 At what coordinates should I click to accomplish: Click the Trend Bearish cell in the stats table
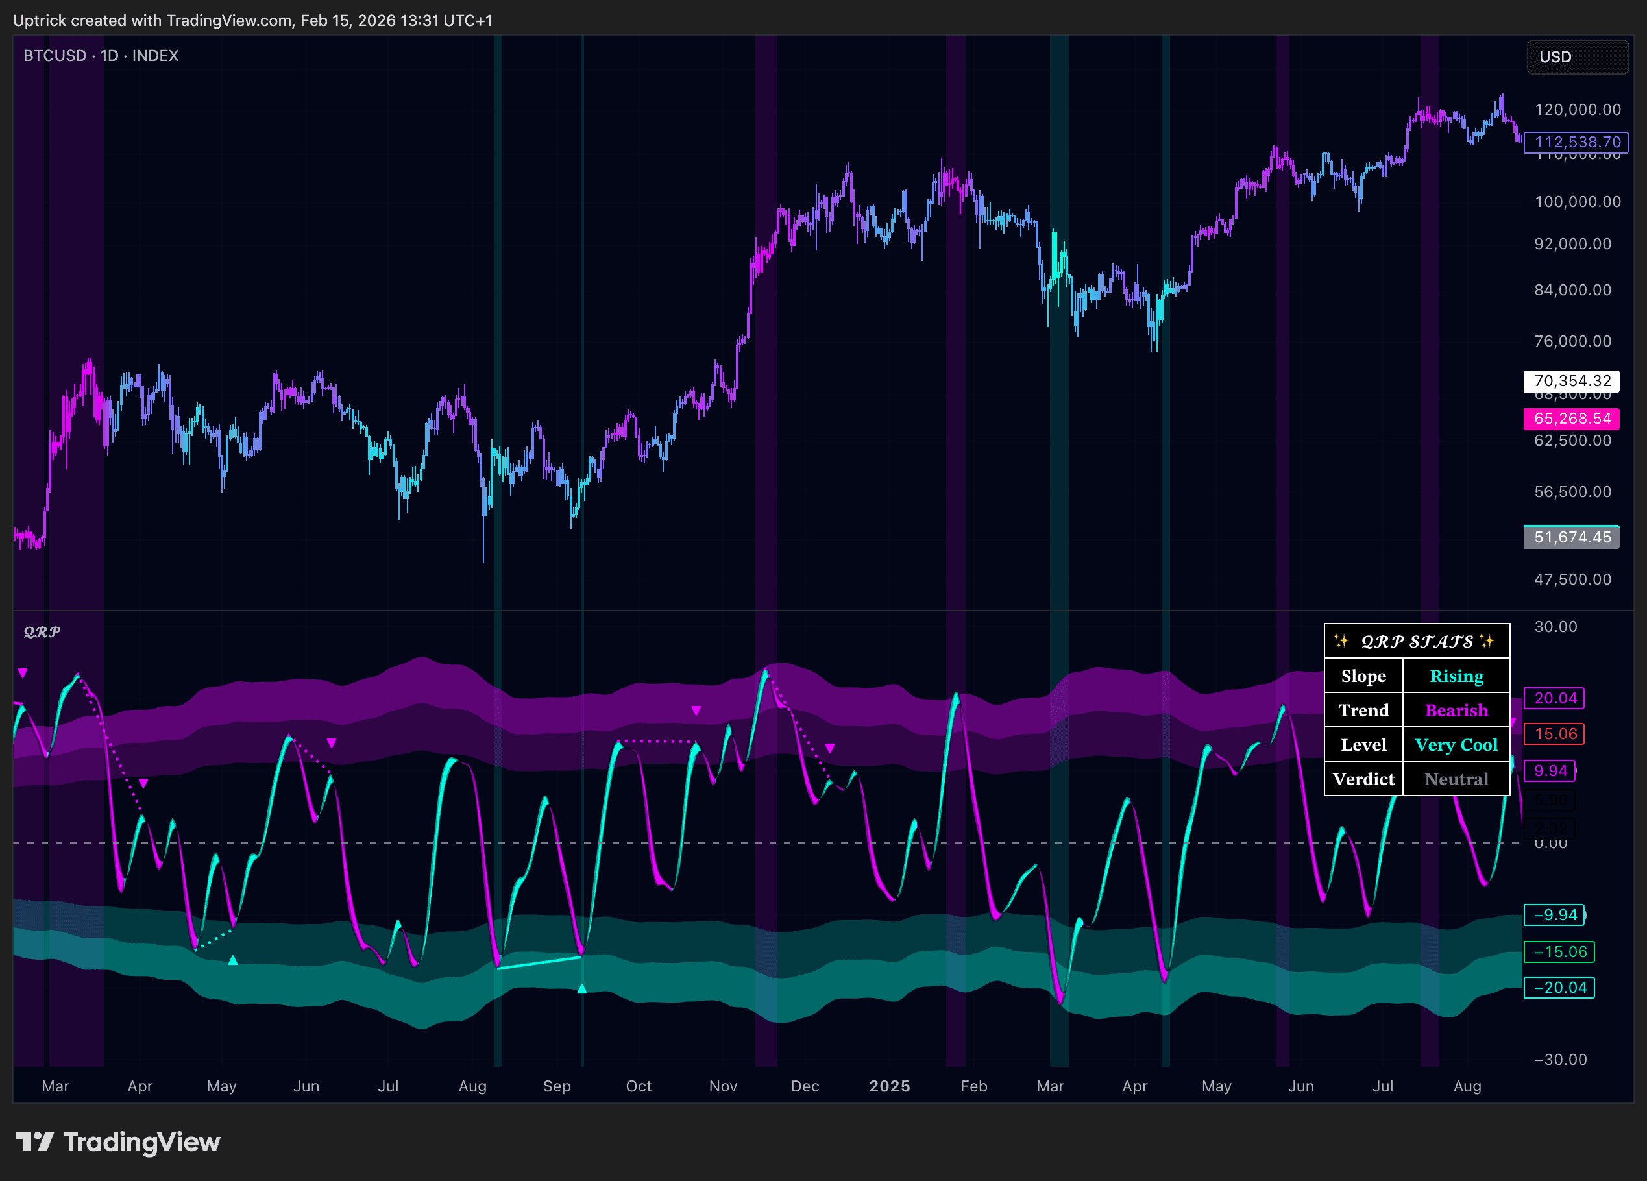click(1456, 711)
